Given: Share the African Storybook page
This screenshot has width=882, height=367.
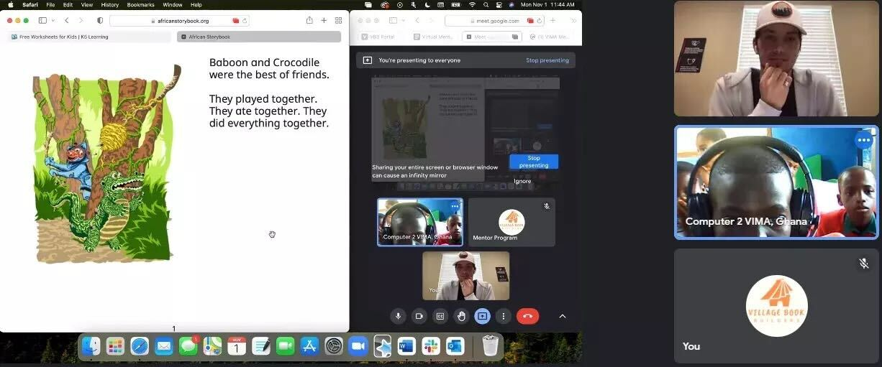Looking at the screenshot, I should (309, 20).
